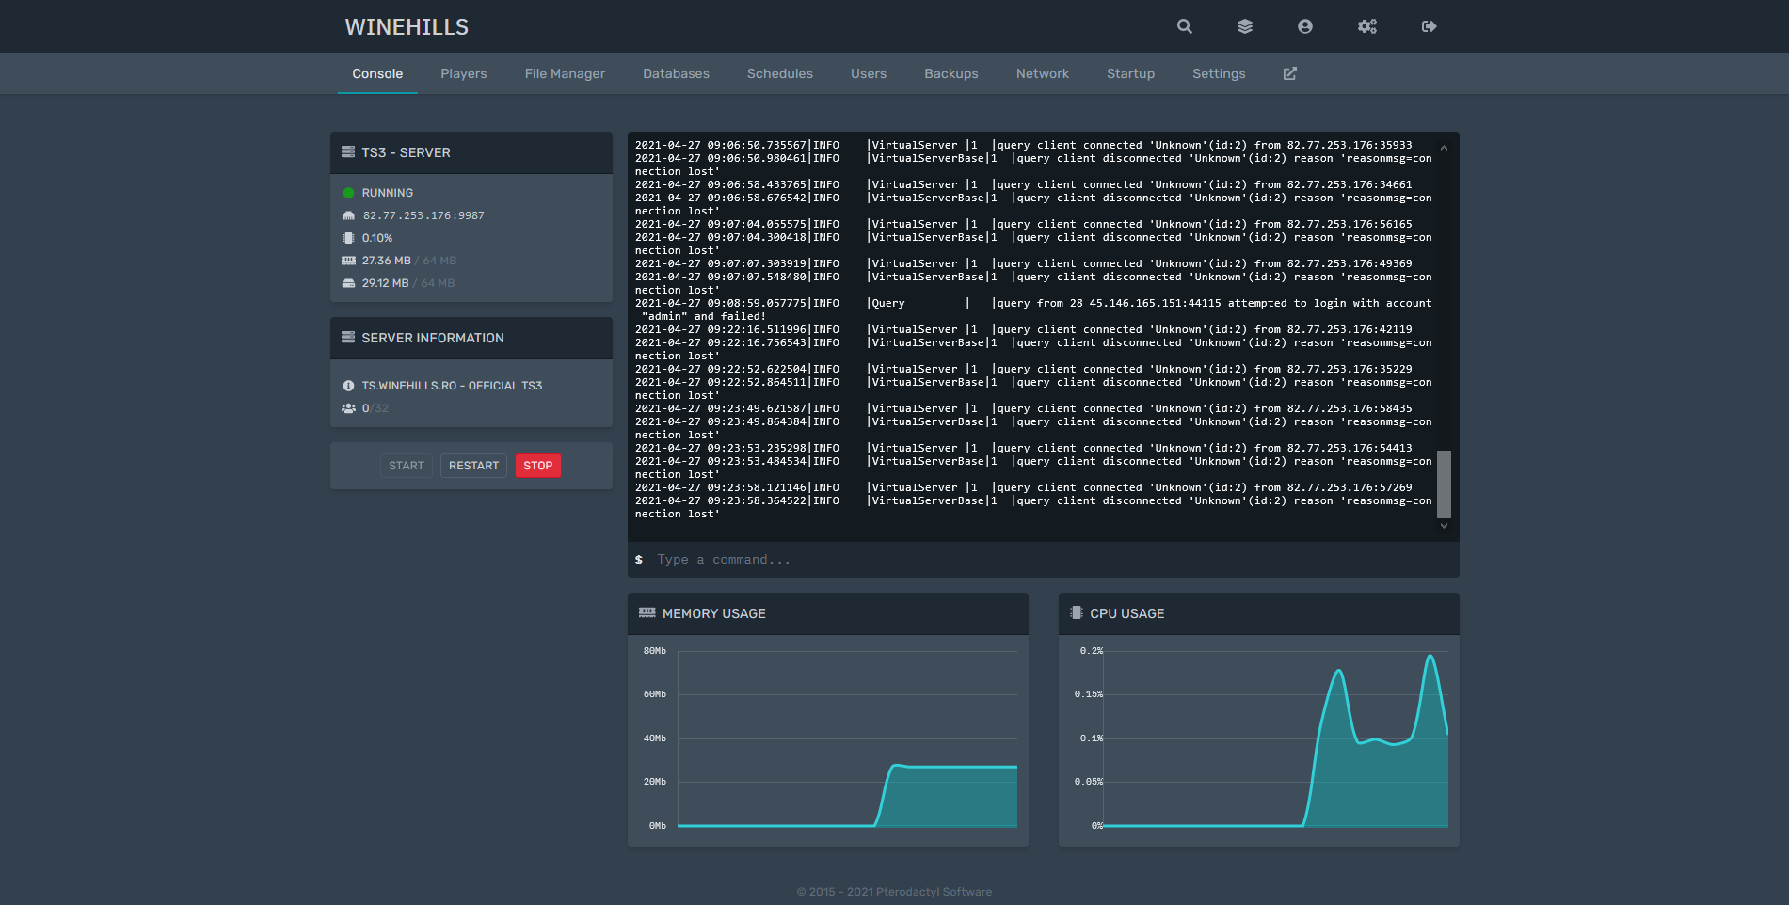Click the Start server button

click(x=406, y=466)
